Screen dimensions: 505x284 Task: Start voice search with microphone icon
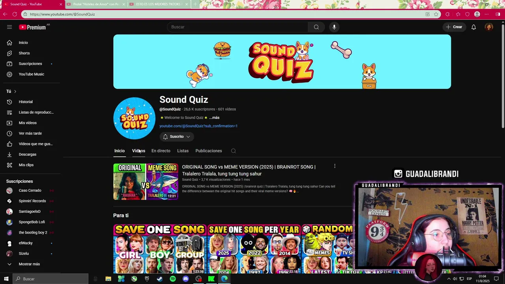334,27
